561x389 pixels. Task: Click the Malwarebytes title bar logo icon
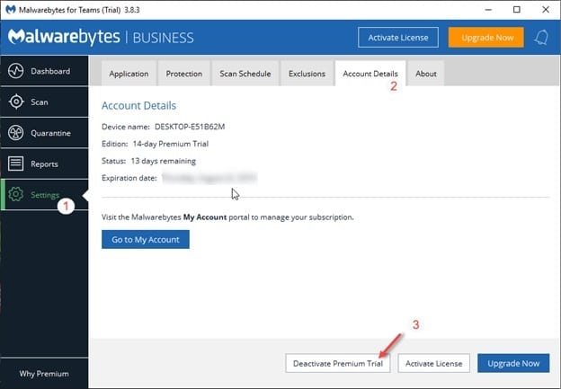click(x=11, y=10)
